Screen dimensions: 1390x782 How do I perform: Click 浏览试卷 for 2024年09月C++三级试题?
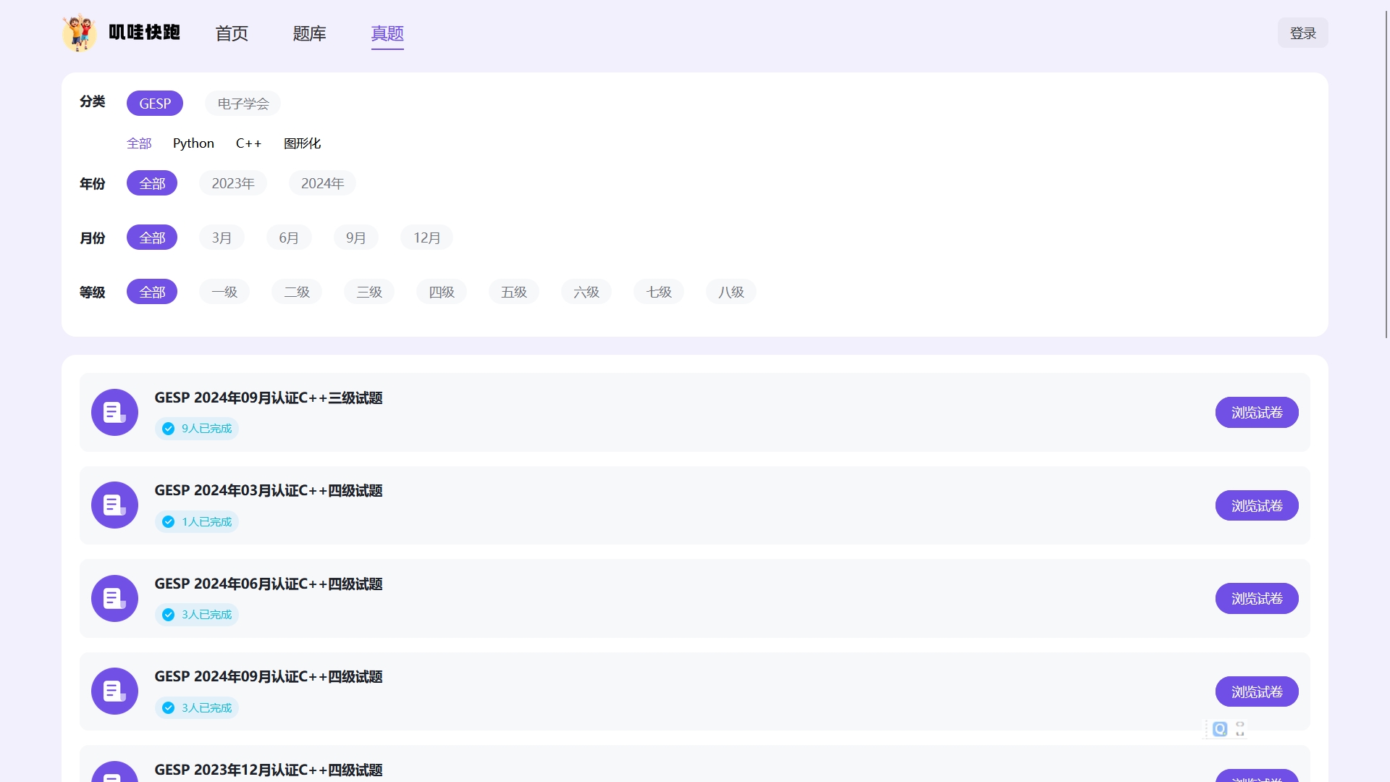[1257, 413]
